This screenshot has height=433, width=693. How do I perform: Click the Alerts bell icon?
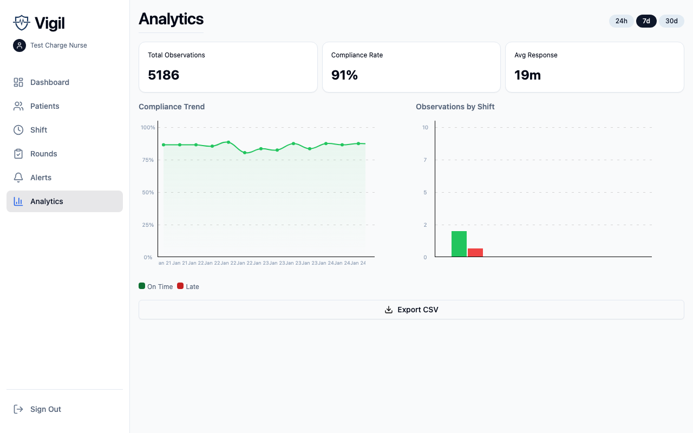[x=18, y=177]
